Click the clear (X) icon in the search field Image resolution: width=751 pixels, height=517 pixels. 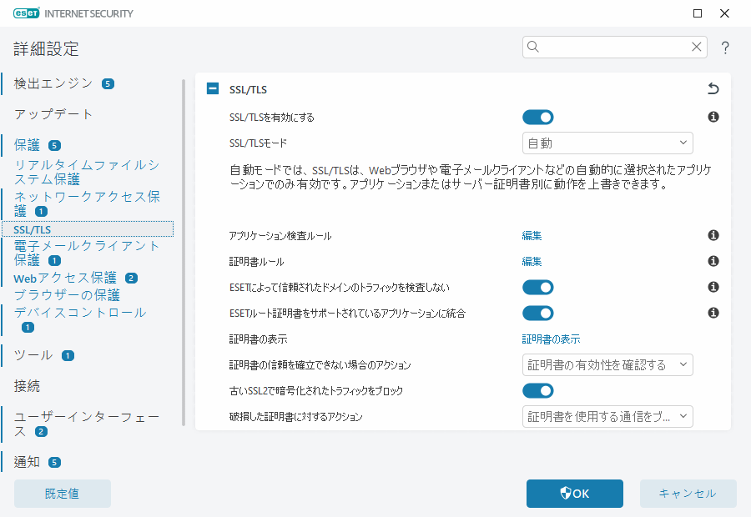click(696, 47)
